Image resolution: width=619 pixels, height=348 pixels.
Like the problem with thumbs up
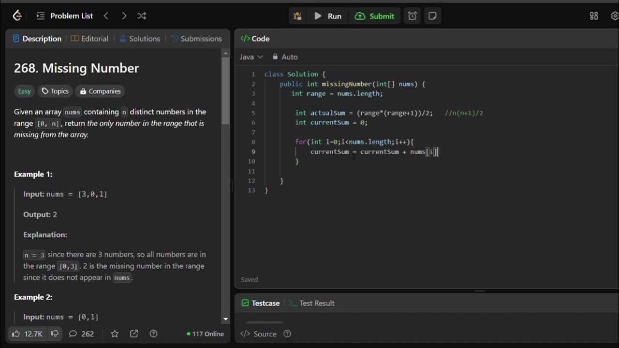(x=27, y=333)
